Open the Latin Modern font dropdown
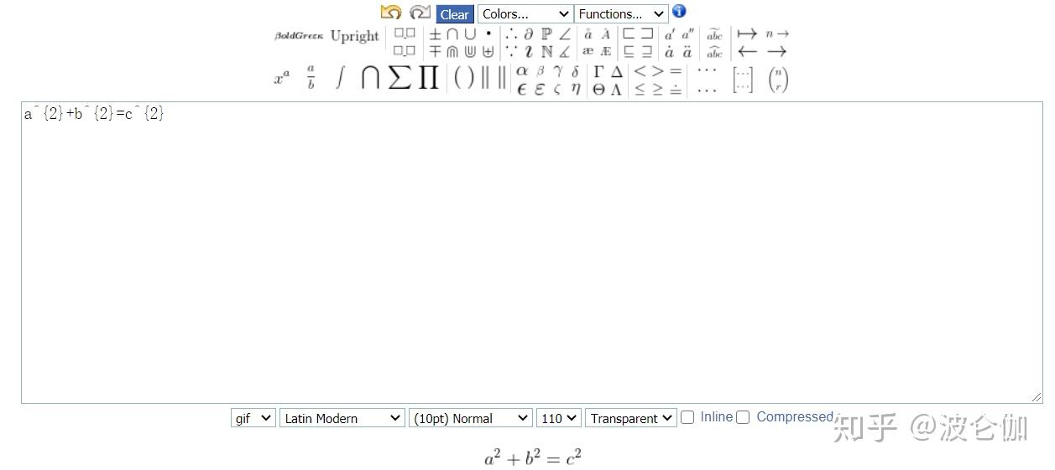1055x470 pixels. (342, 418)
